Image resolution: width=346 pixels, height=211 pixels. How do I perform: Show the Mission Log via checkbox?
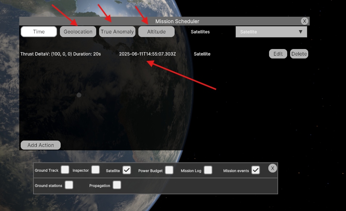click(208, 170)
